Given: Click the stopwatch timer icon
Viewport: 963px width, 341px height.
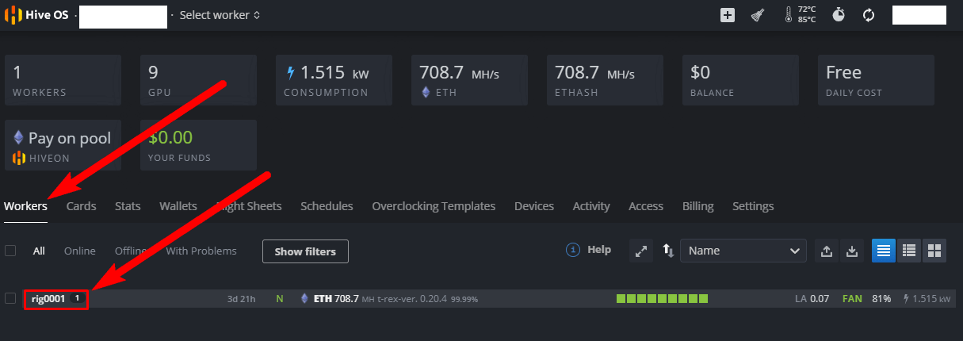Looking at the screenshot, I should 839,15.
